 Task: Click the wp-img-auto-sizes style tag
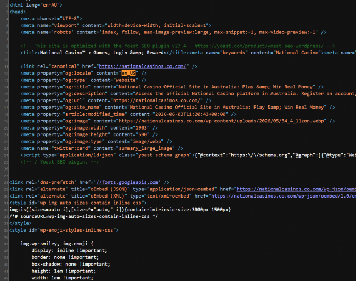tap(78, 203)
